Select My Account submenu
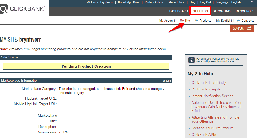The width and height of the screenshot is (257, 138). (167, 21)
